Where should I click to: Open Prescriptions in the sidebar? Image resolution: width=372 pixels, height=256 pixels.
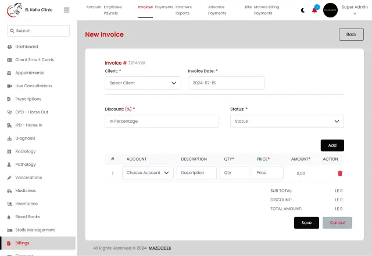tap(28, 99)
